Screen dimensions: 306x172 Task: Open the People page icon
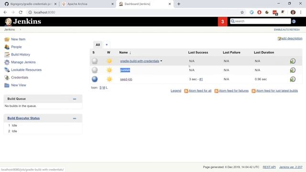point(7,47)
